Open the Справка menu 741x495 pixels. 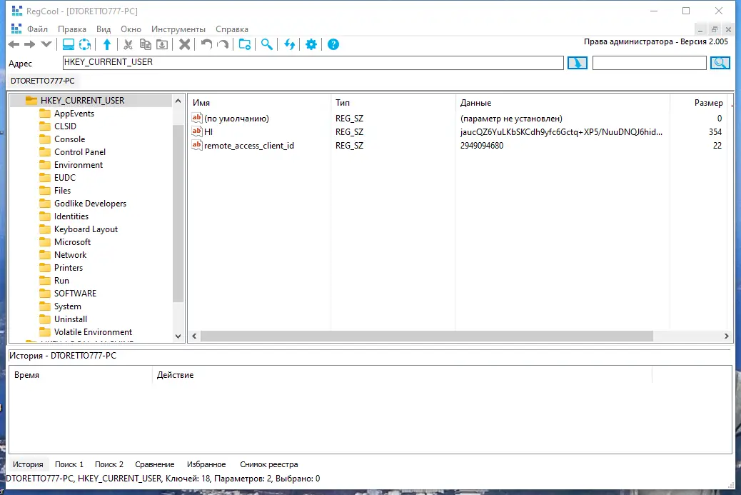click(232, 29)
